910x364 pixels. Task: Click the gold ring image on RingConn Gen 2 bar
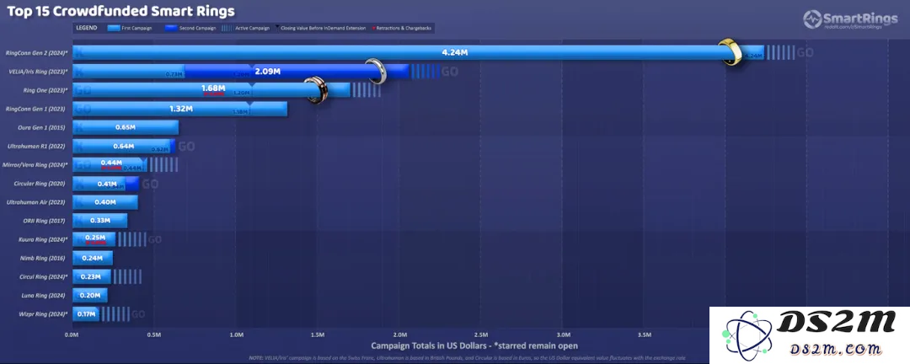(x=731, y=51)
